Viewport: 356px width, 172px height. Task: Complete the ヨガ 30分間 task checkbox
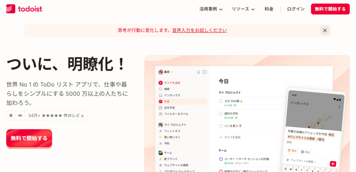pyautogui.click(x=221, y=101)
